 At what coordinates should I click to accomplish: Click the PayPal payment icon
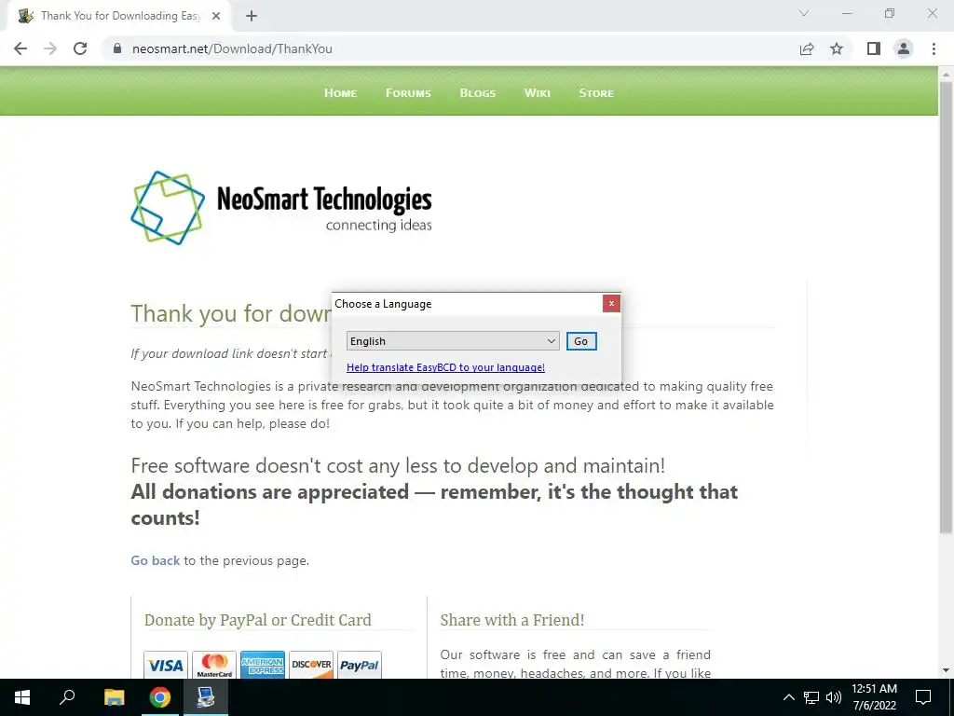pyautogui.click(x=359, y=664)
